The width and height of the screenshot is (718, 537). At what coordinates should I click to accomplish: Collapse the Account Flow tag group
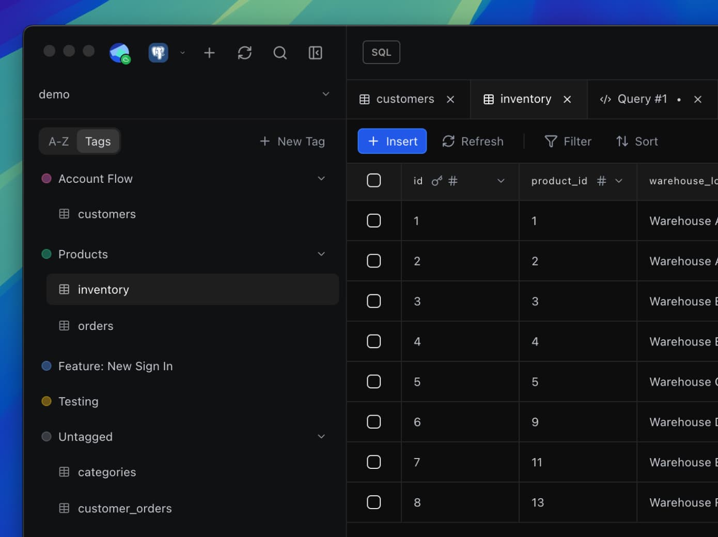point(321,179)
